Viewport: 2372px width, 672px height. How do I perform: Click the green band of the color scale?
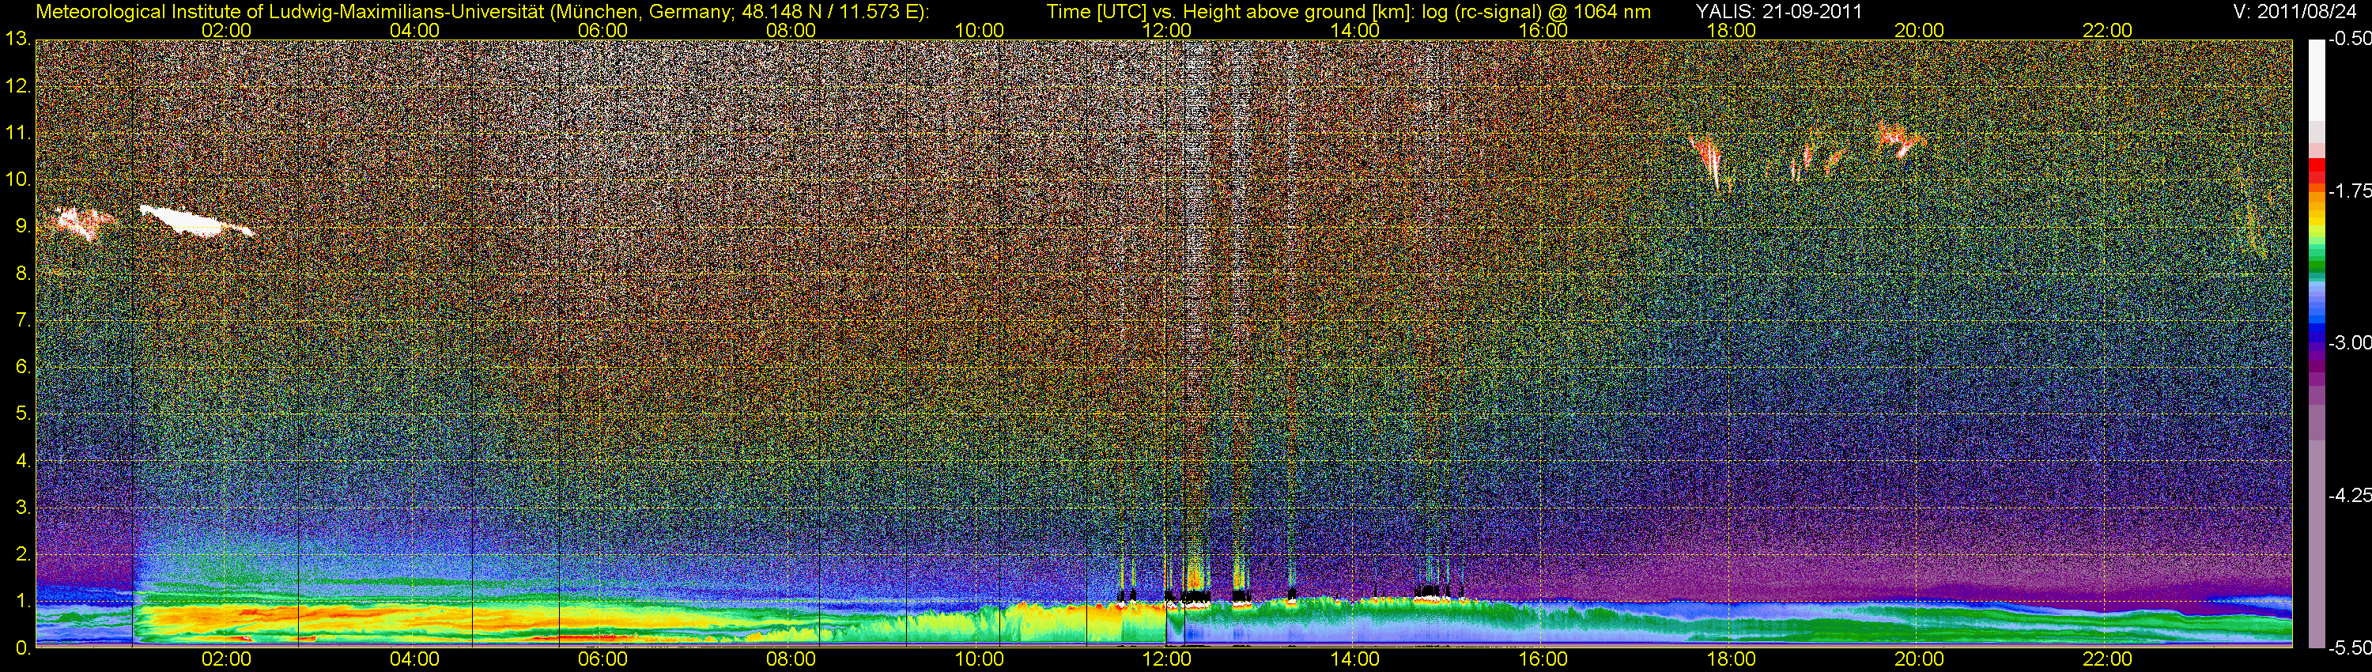click(2316, 259)
